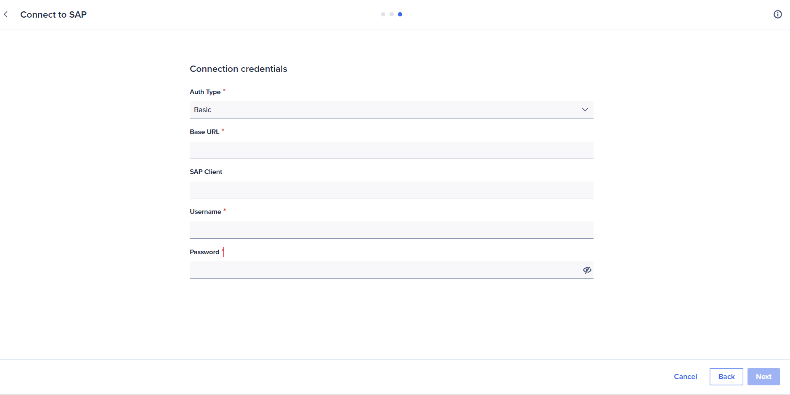
Task: Click the Auth Type label
Action: (x=205, y=92)
